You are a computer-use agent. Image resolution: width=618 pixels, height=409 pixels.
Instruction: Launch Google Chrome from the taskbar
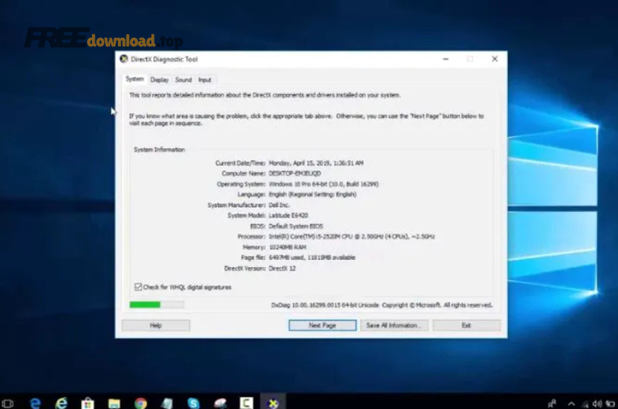point(141,403)
